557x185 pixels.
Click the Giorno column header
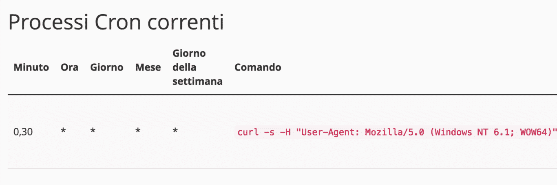click(x=106, y=67)
